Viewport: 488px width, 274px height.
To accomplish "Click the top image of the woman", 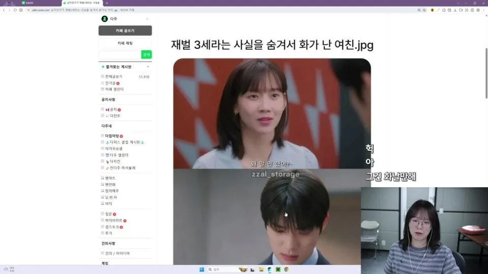I will coord(271,113).
